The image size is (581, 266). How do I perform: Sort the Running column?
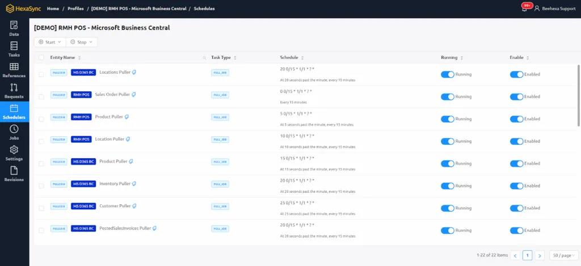(x=462, y=58)
